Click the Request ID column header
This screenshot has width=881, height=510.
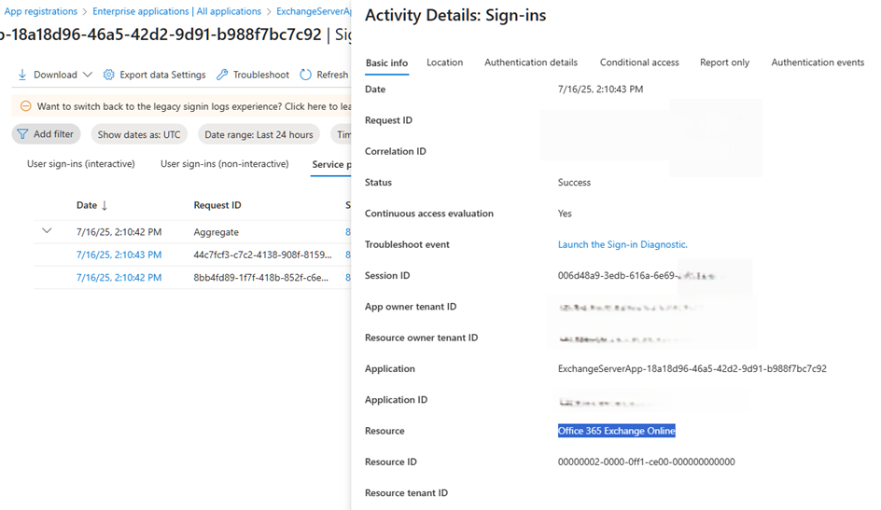pos(217,205)
